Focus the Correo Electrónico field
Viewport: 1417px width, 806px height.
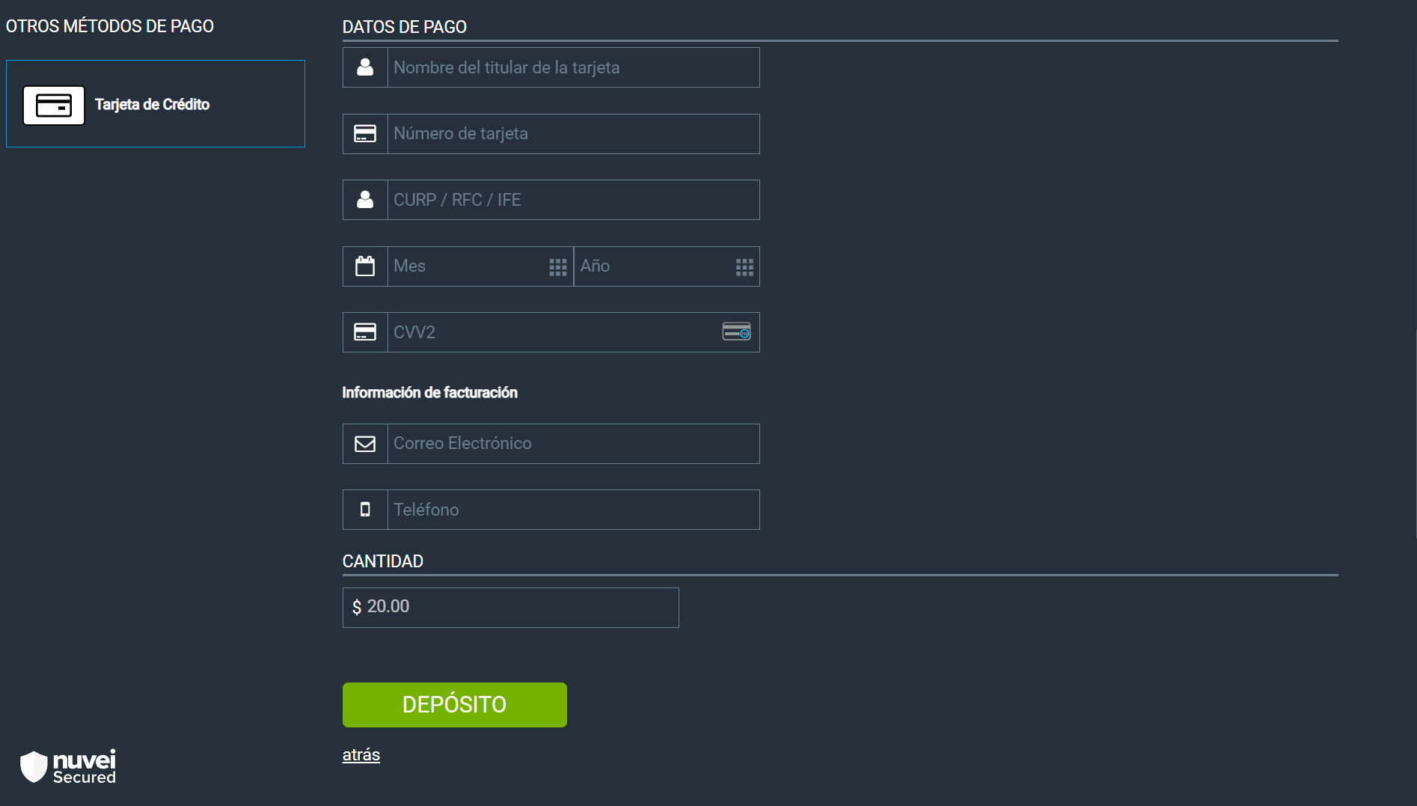coord(573,444)
